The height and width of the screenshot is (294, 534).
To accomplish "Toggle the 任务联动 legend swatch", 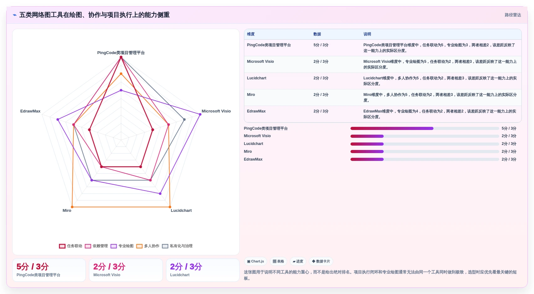I will tap(62, 246).
